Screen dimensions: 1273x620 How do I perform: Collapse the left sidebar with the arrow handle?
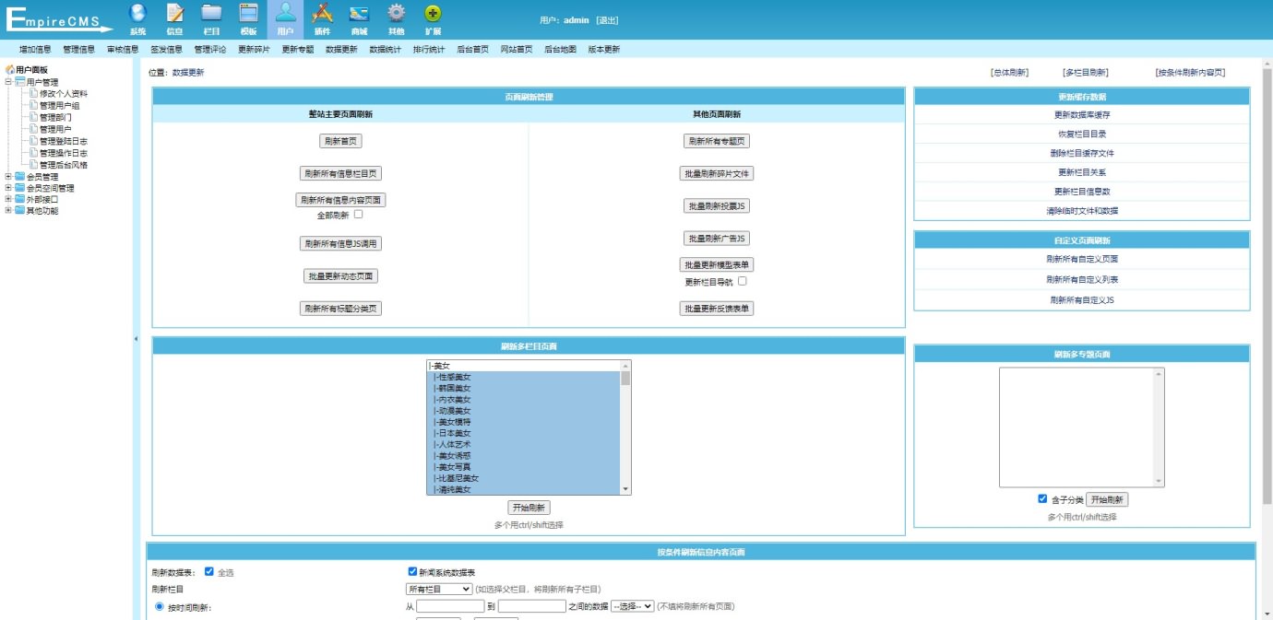136,339
